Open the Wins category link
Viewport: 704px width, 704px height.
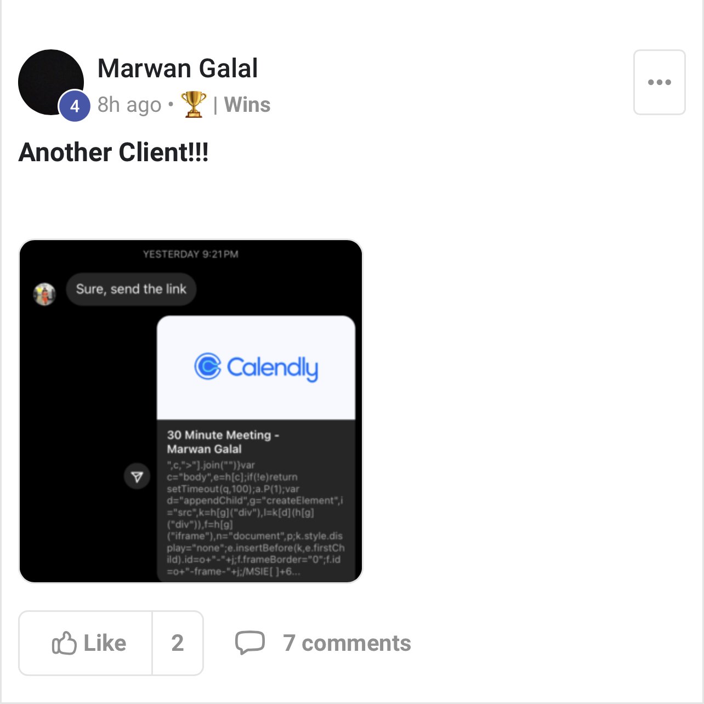pyautogui.click(x=247, y=105)
